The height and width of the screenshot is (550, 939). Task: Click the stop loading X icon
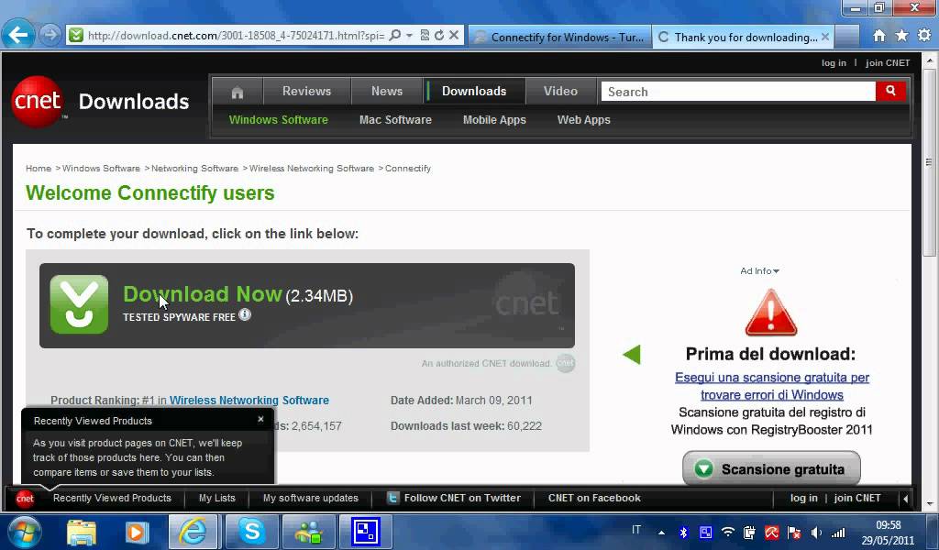[454, 36]
